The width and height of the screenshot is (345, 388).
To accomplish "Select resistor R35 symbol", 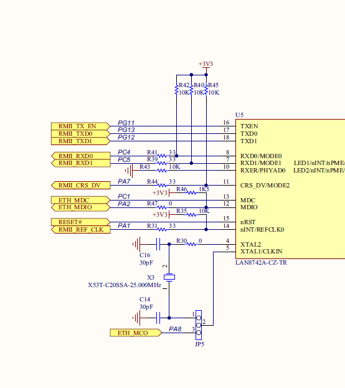I will coord(192,215).
